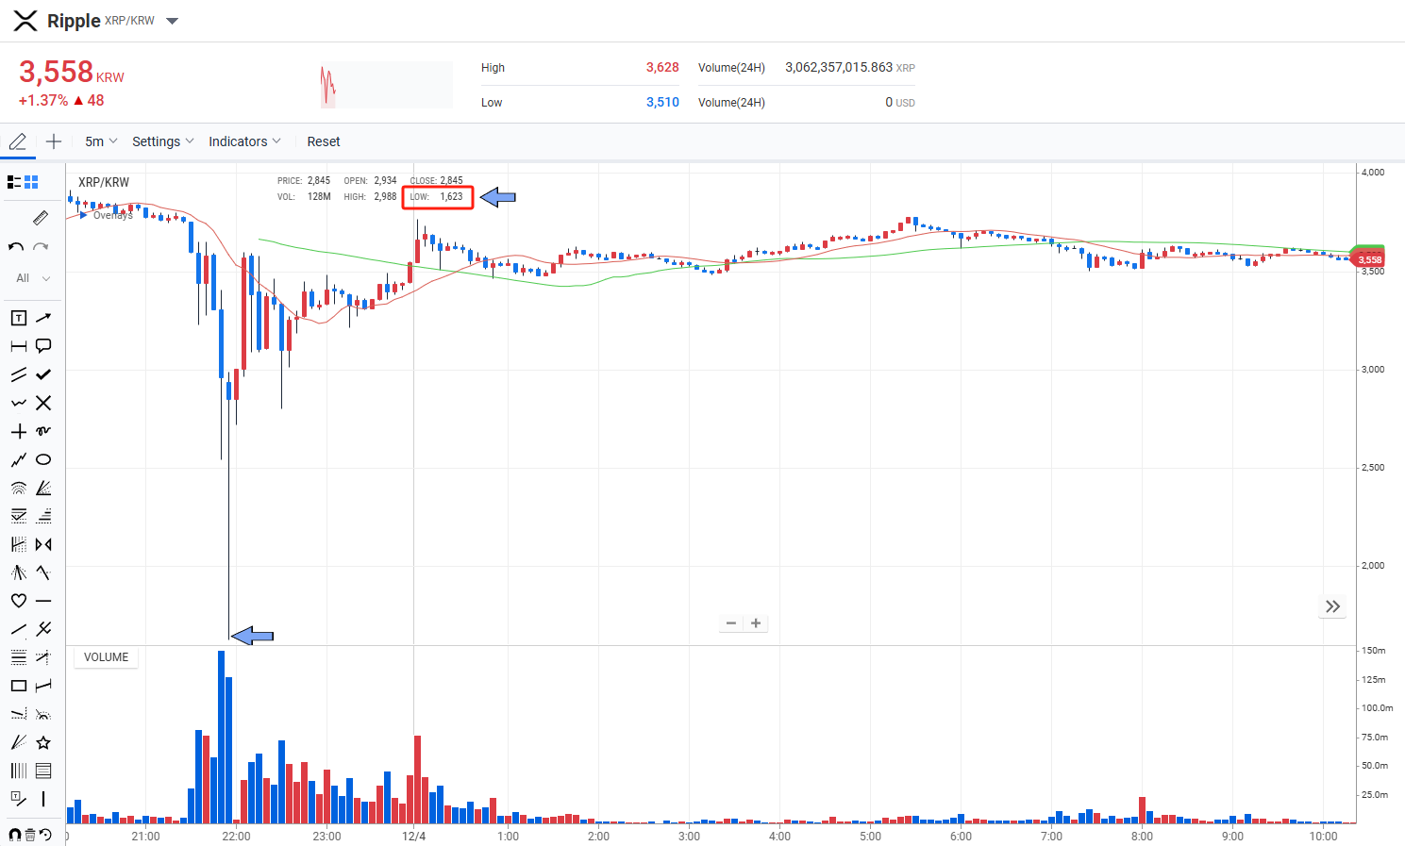Select the rectangle drawing tool
The width and height of the screenshot is (1405, 846).
[x=18, y=686]
